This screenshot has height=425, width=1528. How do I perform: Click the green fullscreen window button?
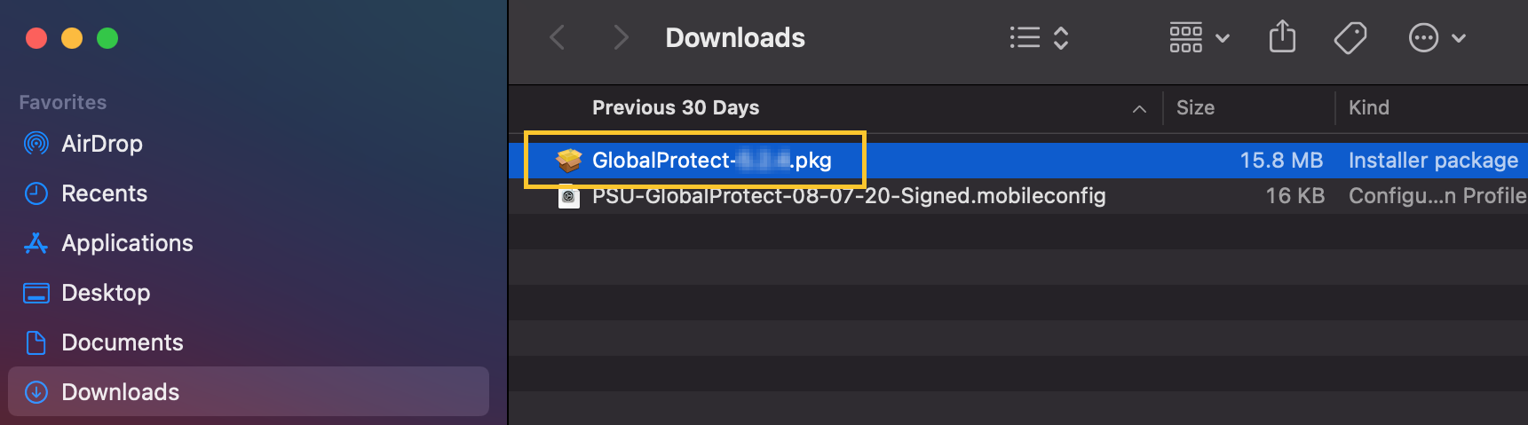click(x=107, y=38)
